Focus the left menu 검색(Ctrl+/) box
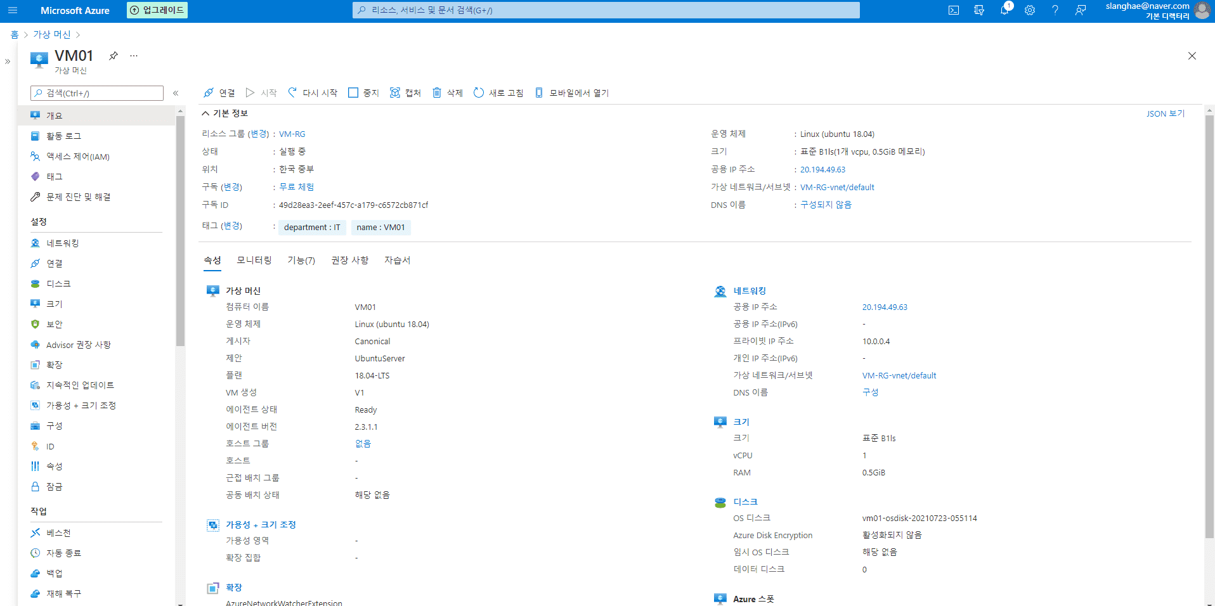The width and height of the screenshot is (1215, 606). click(x=97, y=93)
